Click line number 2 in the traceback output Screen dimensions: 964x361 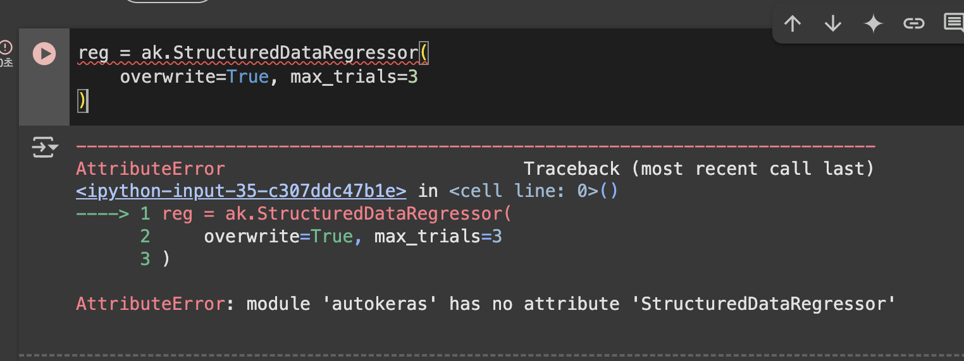(x=145, y=237)
